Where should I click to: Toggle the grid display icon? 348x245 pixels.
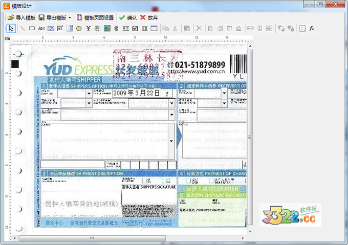coord(302,28)
